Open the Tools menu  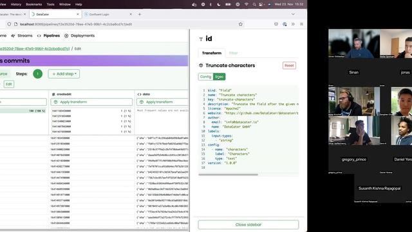tap(50, 5)
